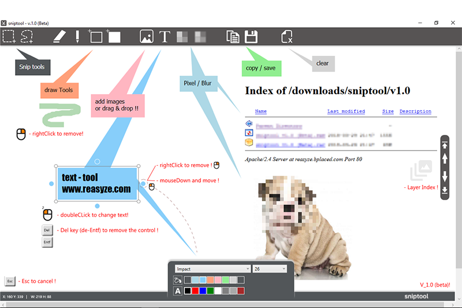Pick the orange fill swatch
Viewport: 462px width, 308px height.
pos(210,280)
